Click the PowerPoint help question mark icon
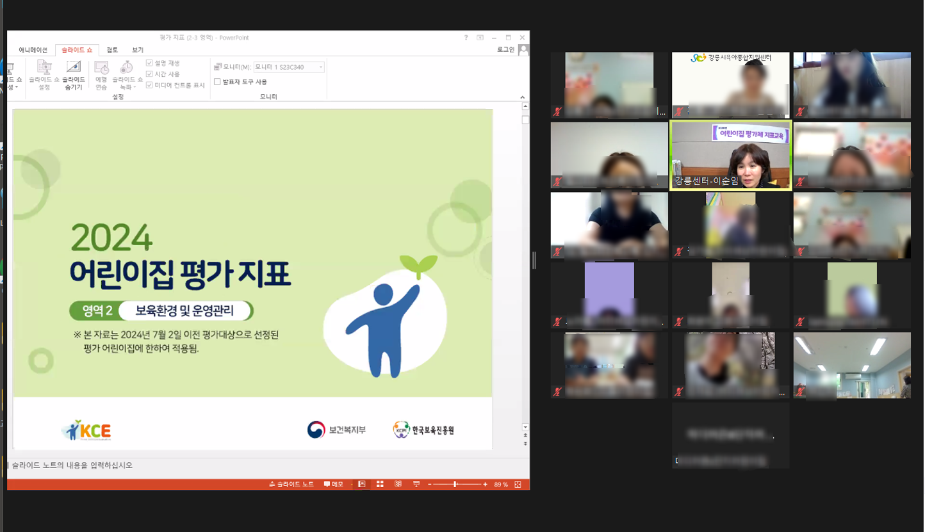925x532 pixels. pyautogui.click(x=466, y=38)
